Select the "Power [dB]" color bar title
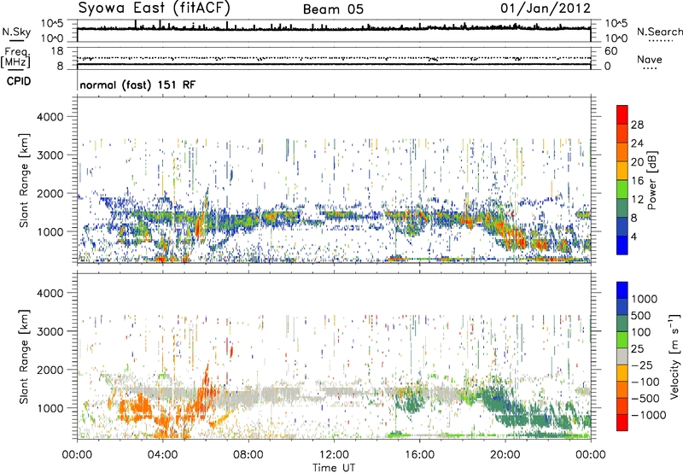683x473 pixels. click(651, 180)
